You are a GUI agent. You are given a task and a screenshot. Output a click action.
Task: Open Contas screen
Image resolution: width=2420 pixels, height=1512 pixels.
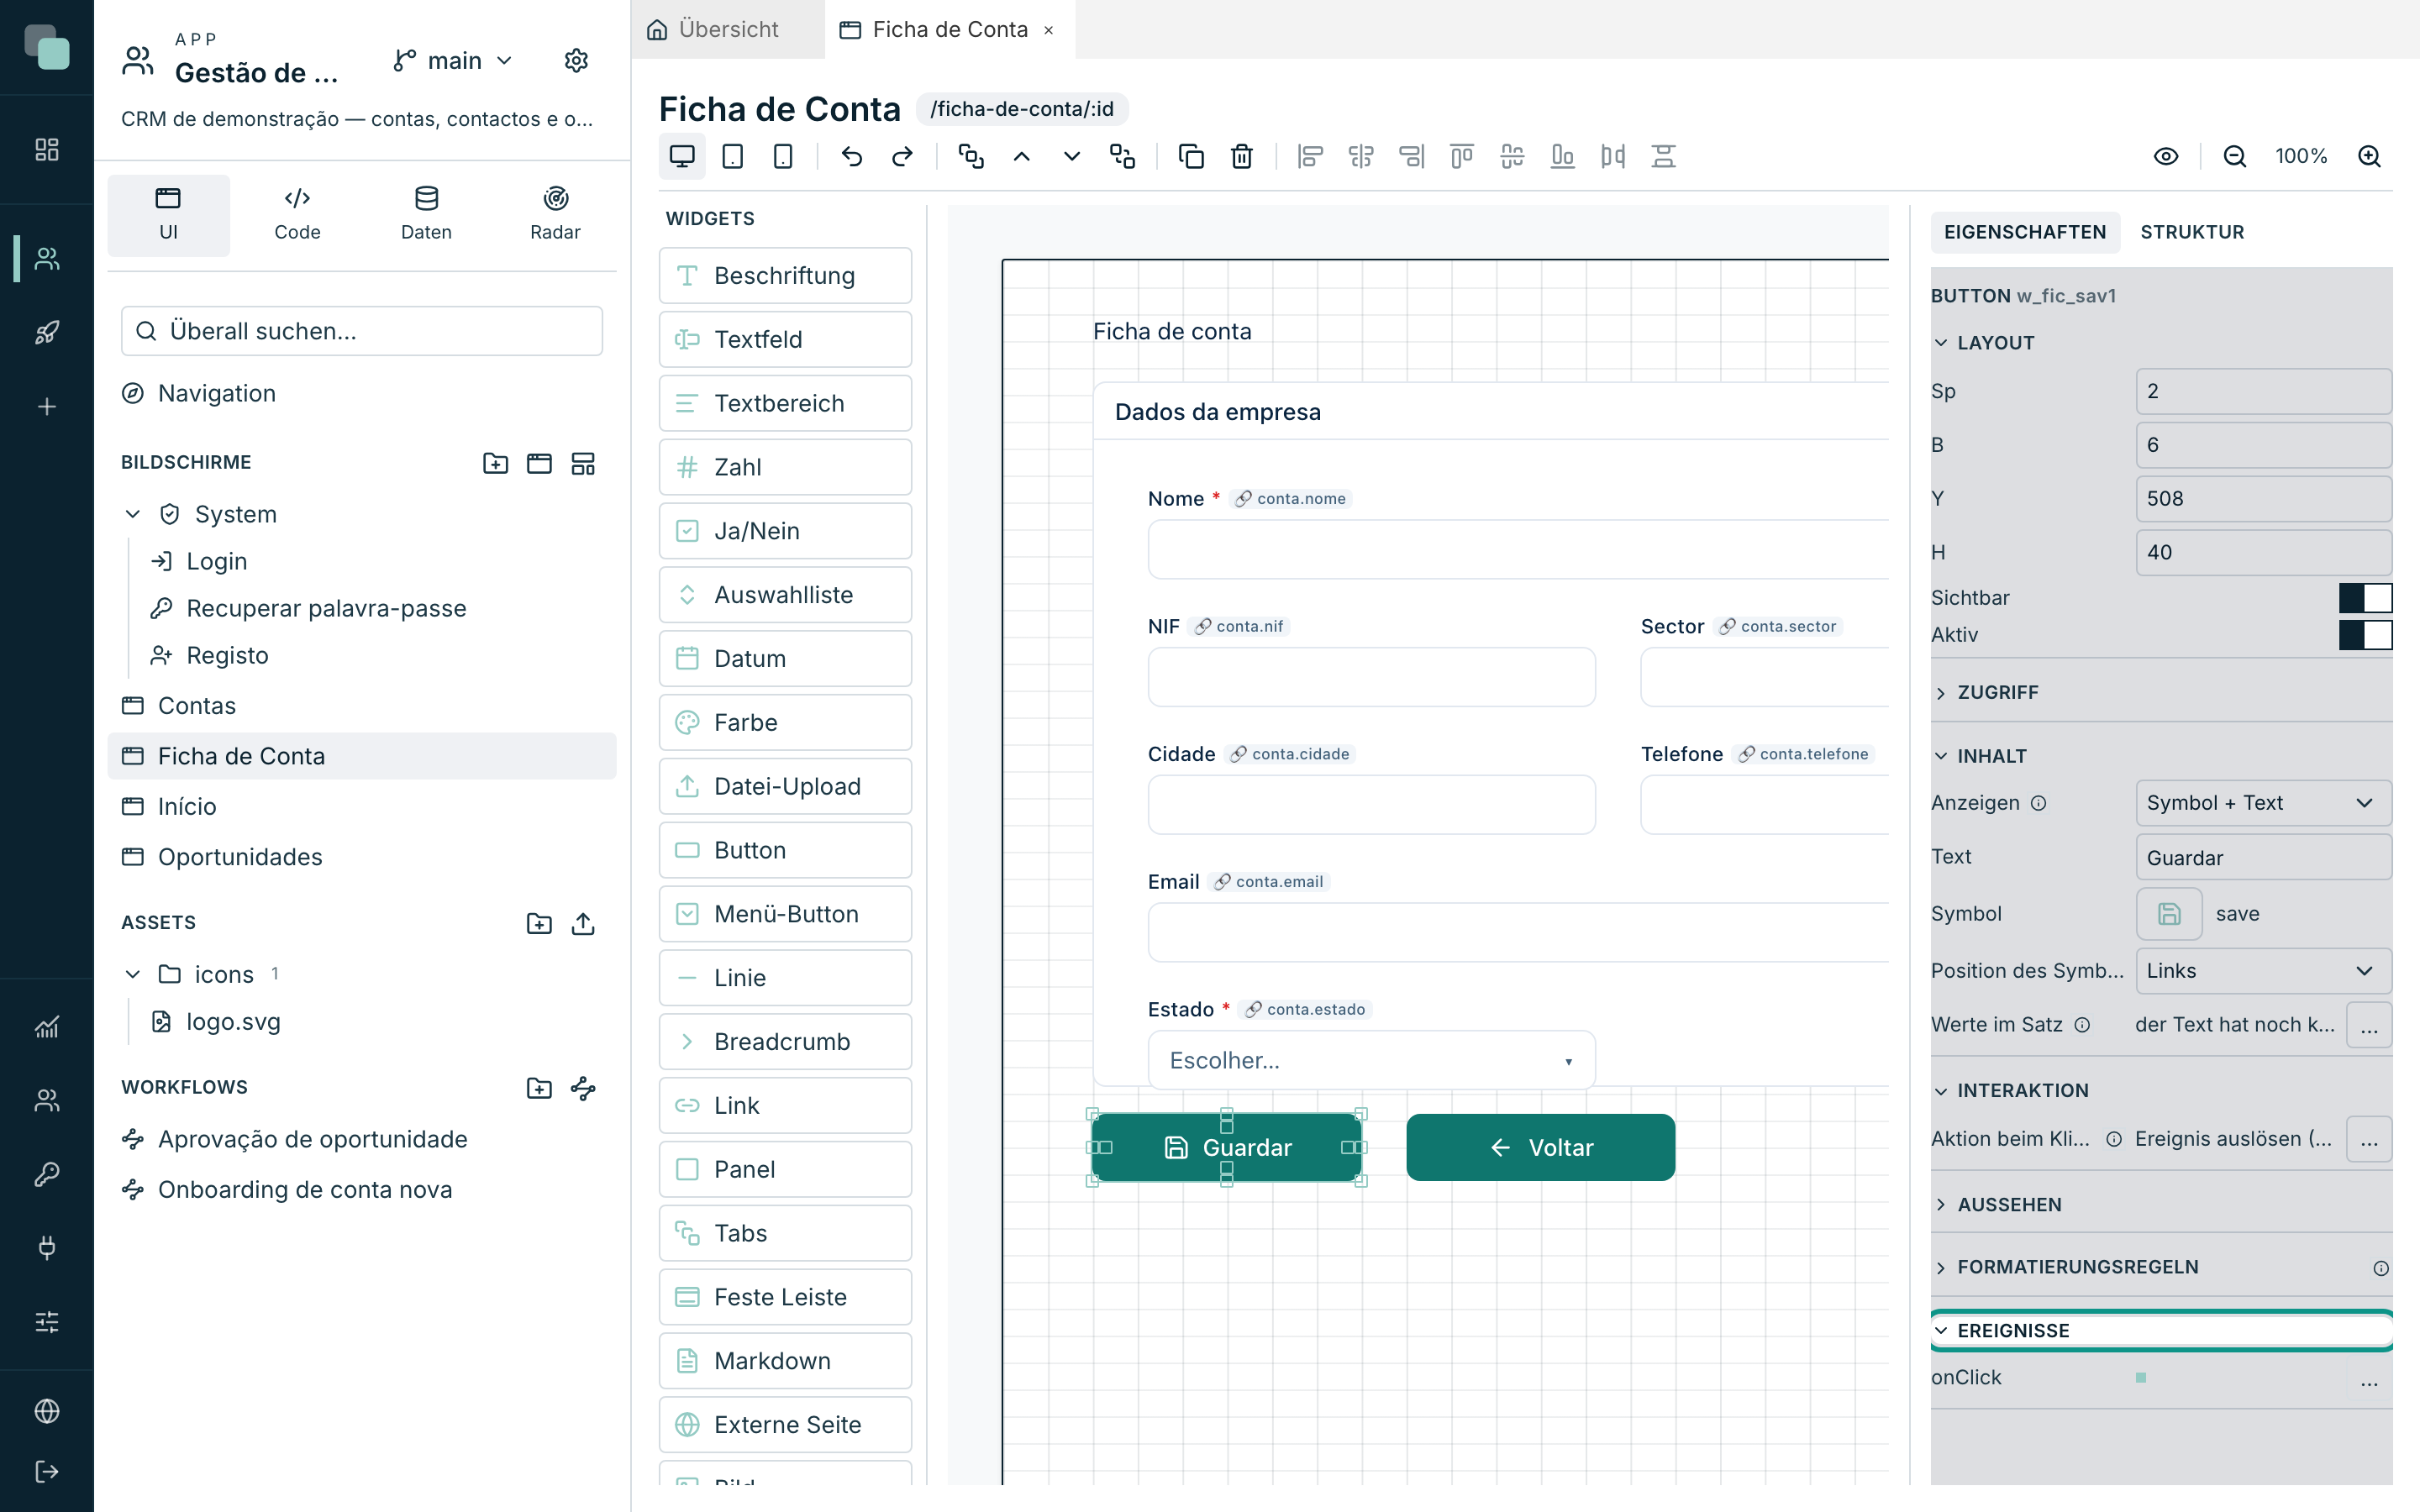tap(361, 706)
